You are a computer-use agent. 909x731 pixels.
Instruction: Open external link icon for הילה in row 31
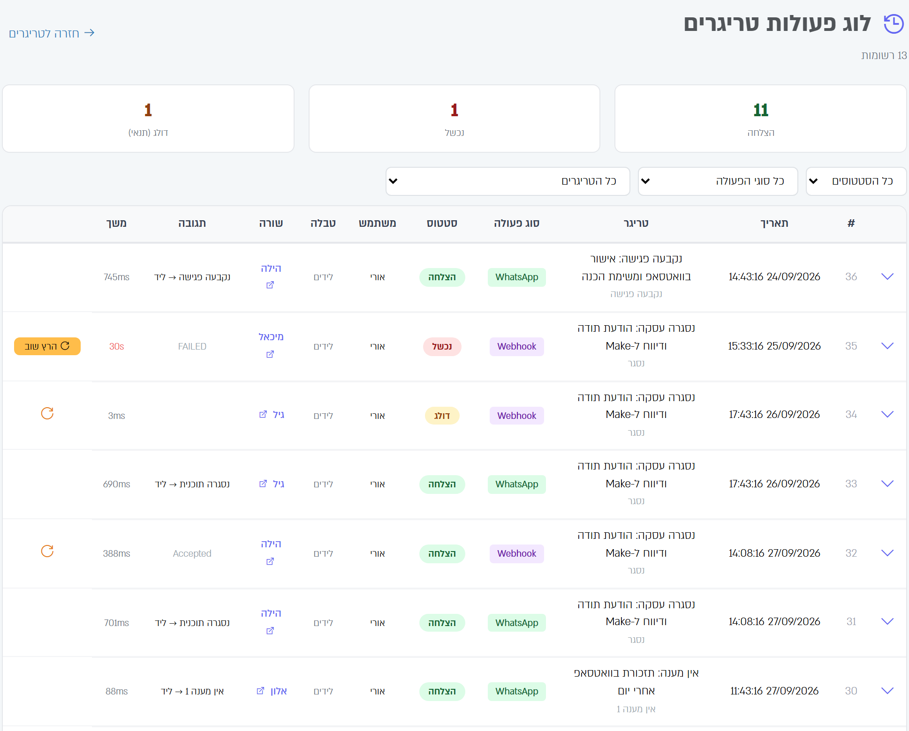coord(270,631)
